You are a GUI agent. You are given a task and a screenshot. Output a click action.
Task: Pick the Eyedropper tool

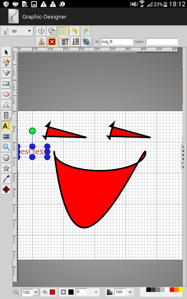(x=6, y=179)
